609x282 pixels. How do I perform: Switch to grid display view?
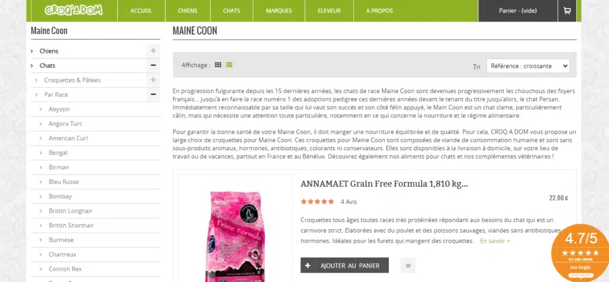(218, 65)
